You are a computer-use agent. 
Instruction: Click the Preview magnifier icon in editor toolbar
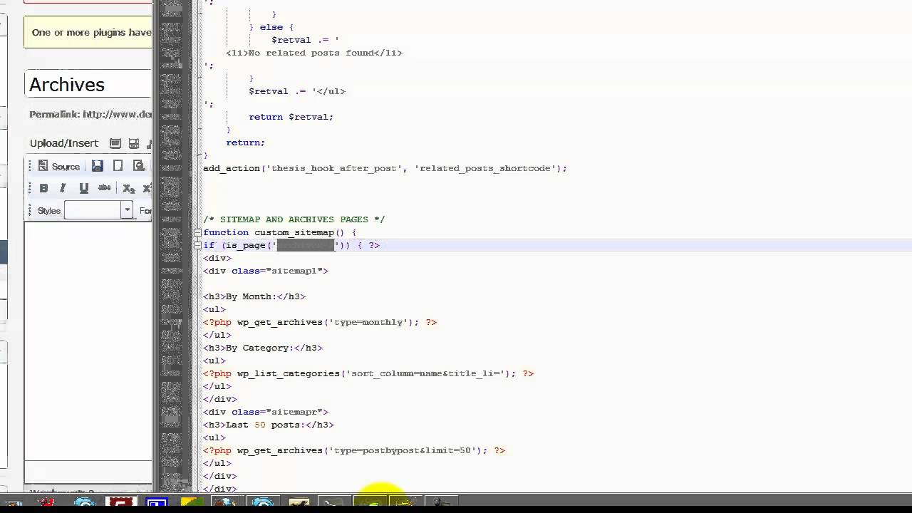point(139,166)
